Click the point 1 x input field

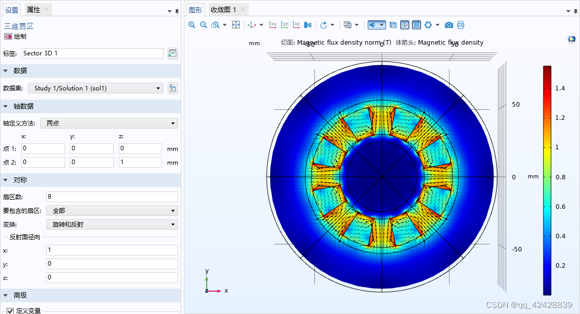tap(43, 148)
